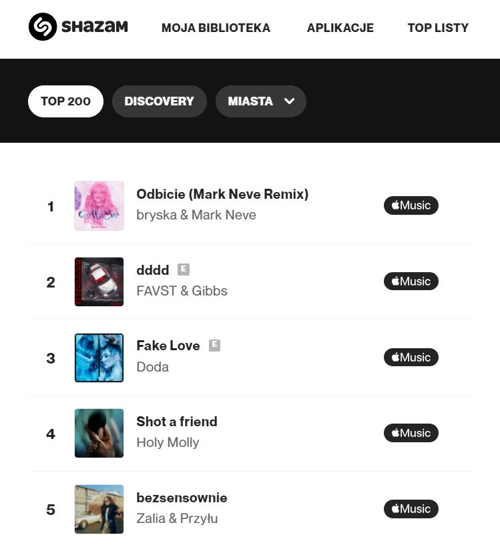Open Apple Music badge for Fake Love
Viewport: 500px width, 545px height.
411,358
